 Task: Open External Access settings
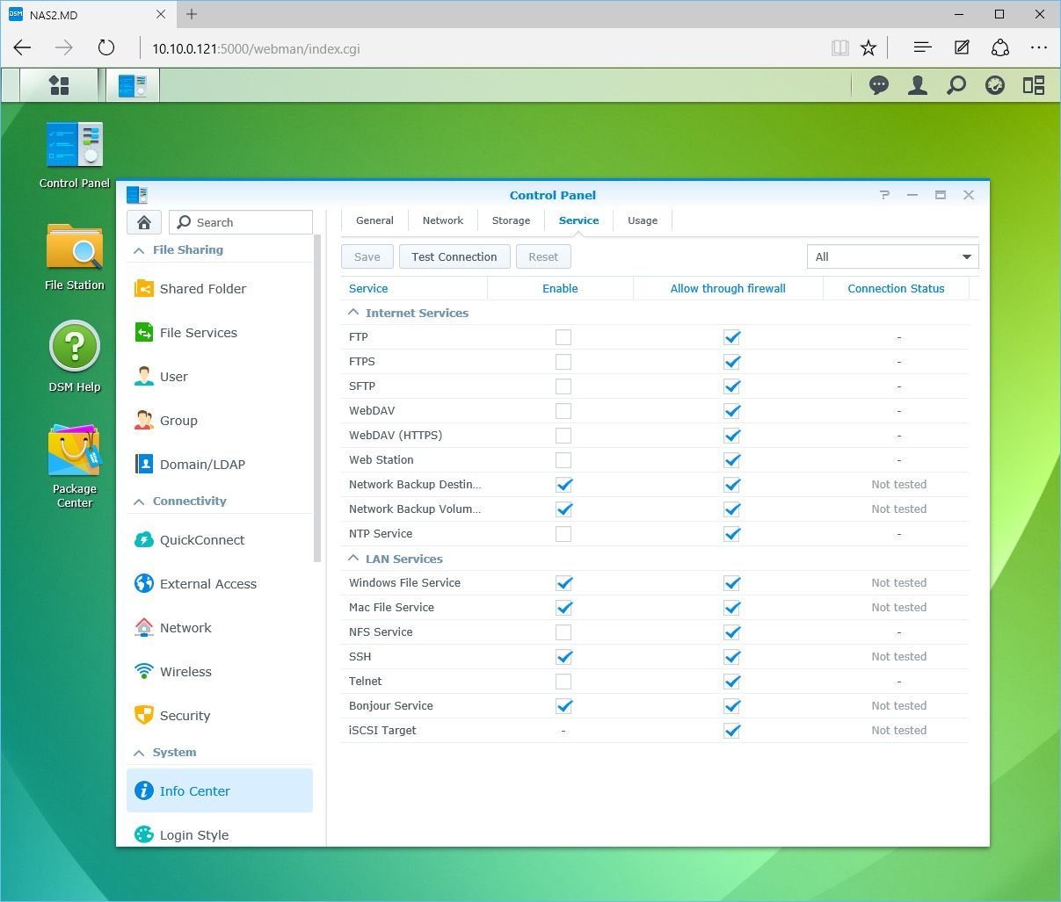click(220, 584)
